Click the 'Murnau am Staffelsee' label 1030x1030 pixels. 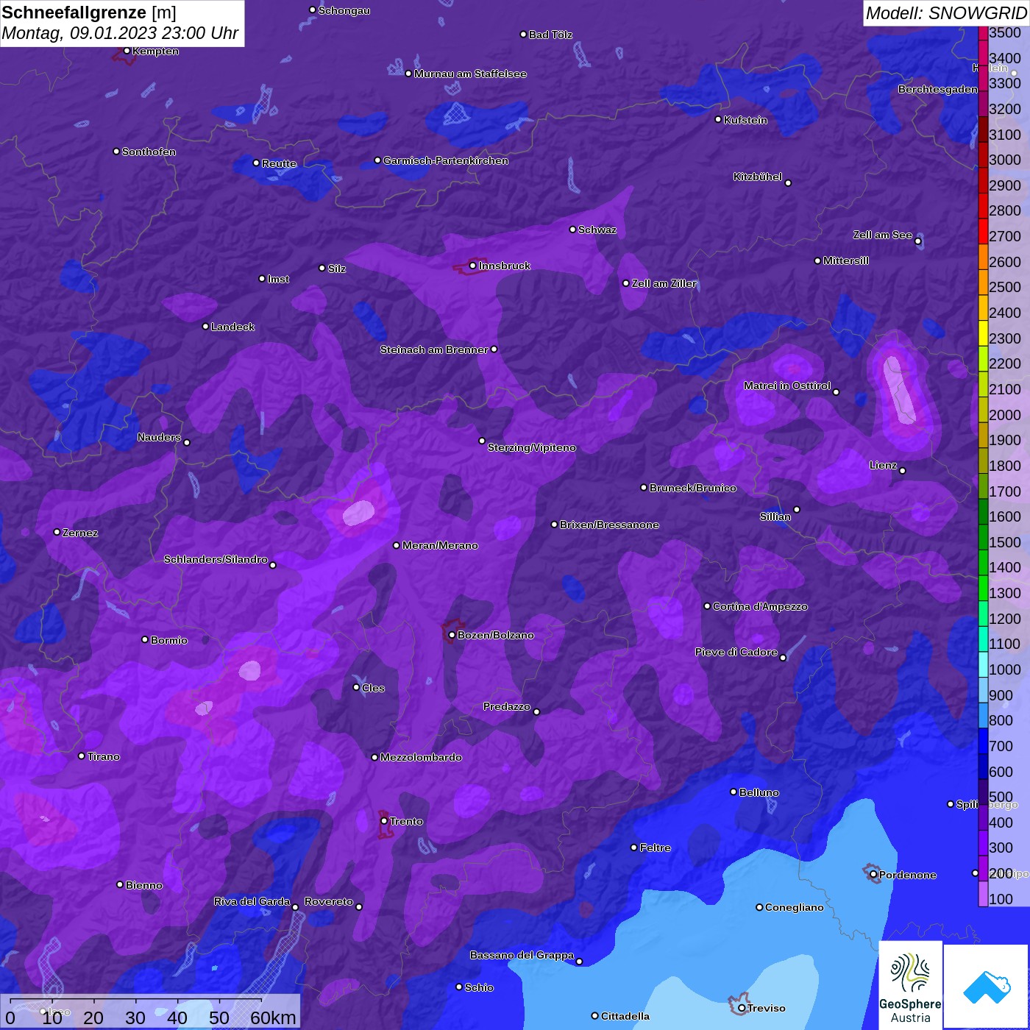pyautogui.click(x=470, y=74)
